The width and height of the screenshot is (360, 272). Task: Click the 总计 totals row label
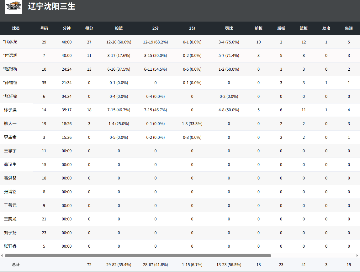(16, 265)
